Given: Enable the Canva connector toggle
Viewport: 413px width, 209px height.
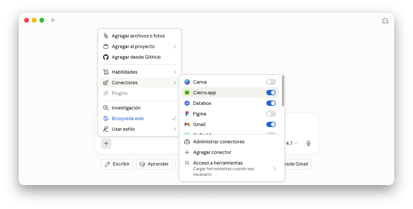Looking at the screenshot, I should point(271,82).
